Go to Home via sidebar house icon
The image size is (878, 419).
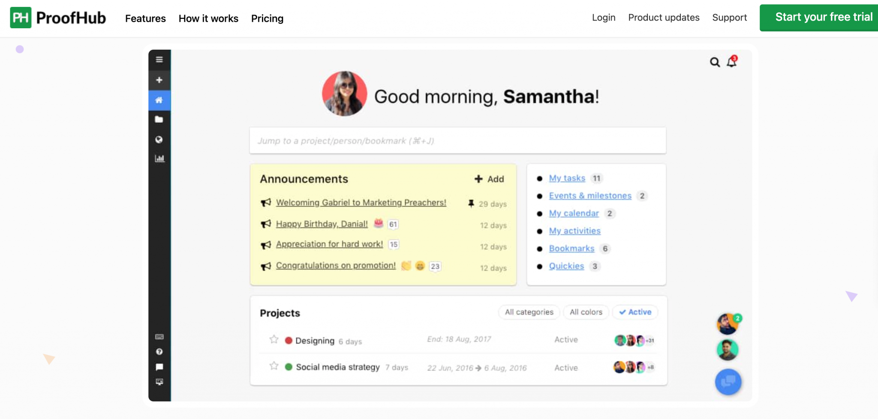point(159,100)
